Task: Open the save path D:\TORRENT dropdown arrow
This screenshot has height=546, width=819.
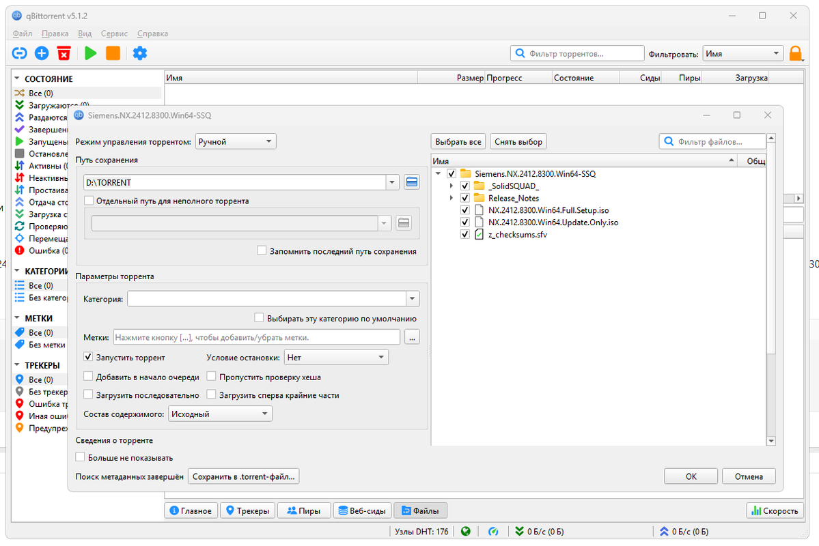Action: pyautogui.click(x=392, y=182)
